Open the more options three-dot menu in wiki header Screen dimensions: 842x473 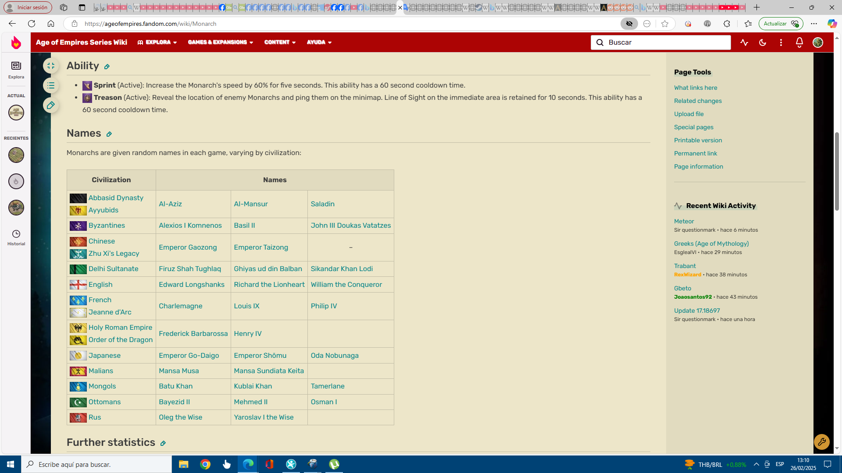click(x=781, y=42)
